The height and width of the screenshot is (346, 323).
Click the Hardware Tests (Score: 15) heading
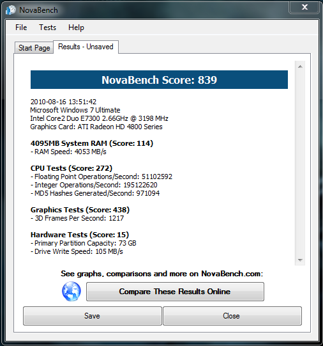click(x=80, y=235)
